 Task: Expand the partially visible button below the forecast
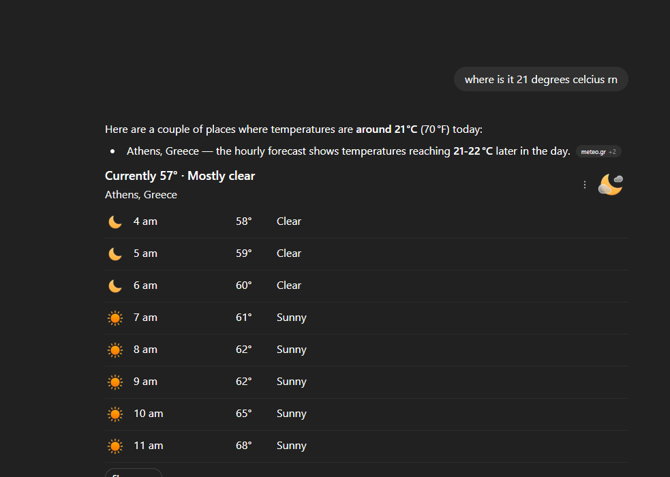pyautogui.click(x=134, y=472)
